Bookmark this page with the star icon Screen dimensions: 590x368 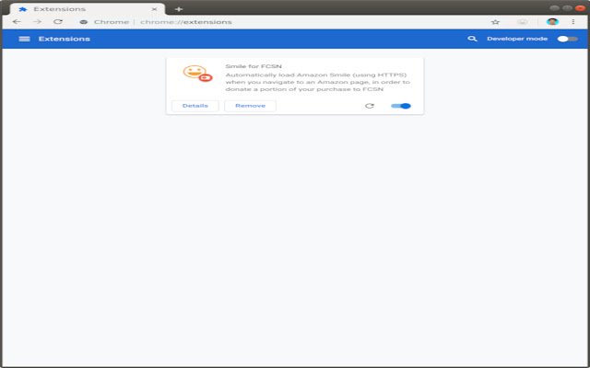tap(495, 22)
